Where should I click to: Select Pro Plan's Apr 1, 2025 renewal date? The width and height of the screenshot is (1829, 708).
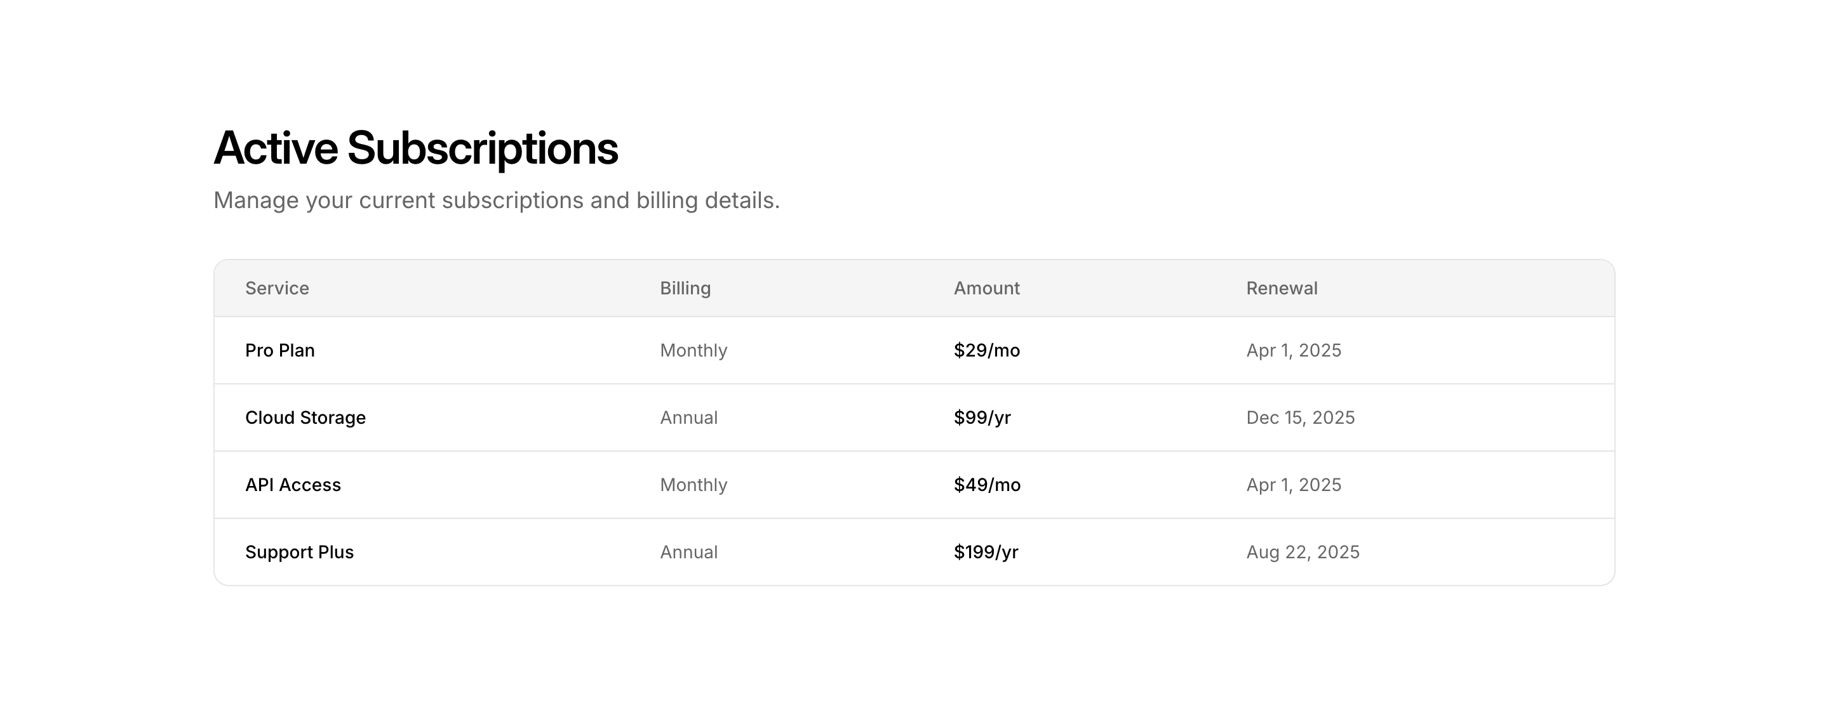(1294, 350)
